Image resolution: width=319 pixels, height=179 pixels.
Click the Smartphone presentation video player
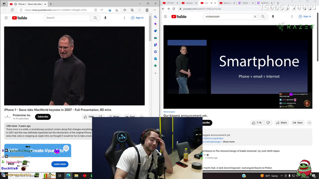coord(238,67)
